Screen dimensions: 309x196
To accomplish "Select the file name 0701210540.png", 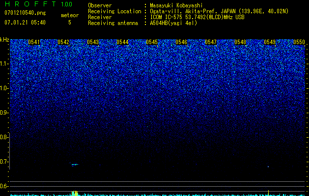I will (x=25, y=13).
